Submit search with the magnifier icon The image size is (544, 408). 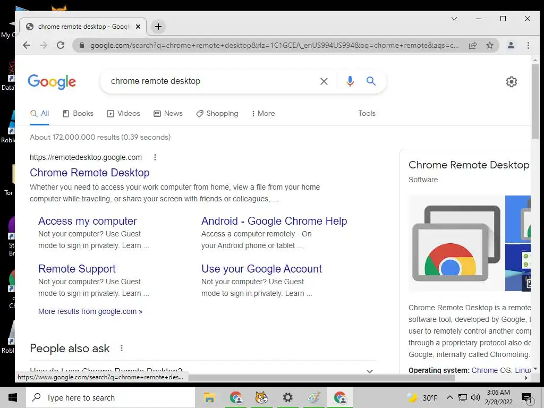[x=371, y=81]
